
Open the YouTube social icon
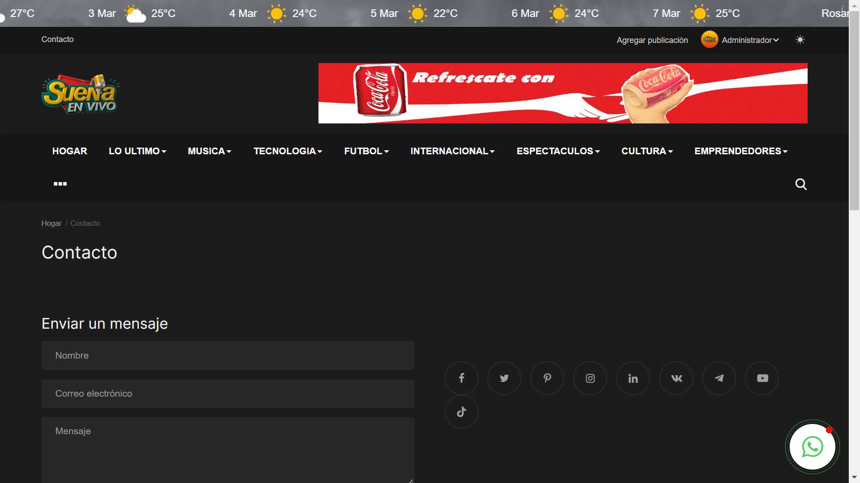coord(762,378)
